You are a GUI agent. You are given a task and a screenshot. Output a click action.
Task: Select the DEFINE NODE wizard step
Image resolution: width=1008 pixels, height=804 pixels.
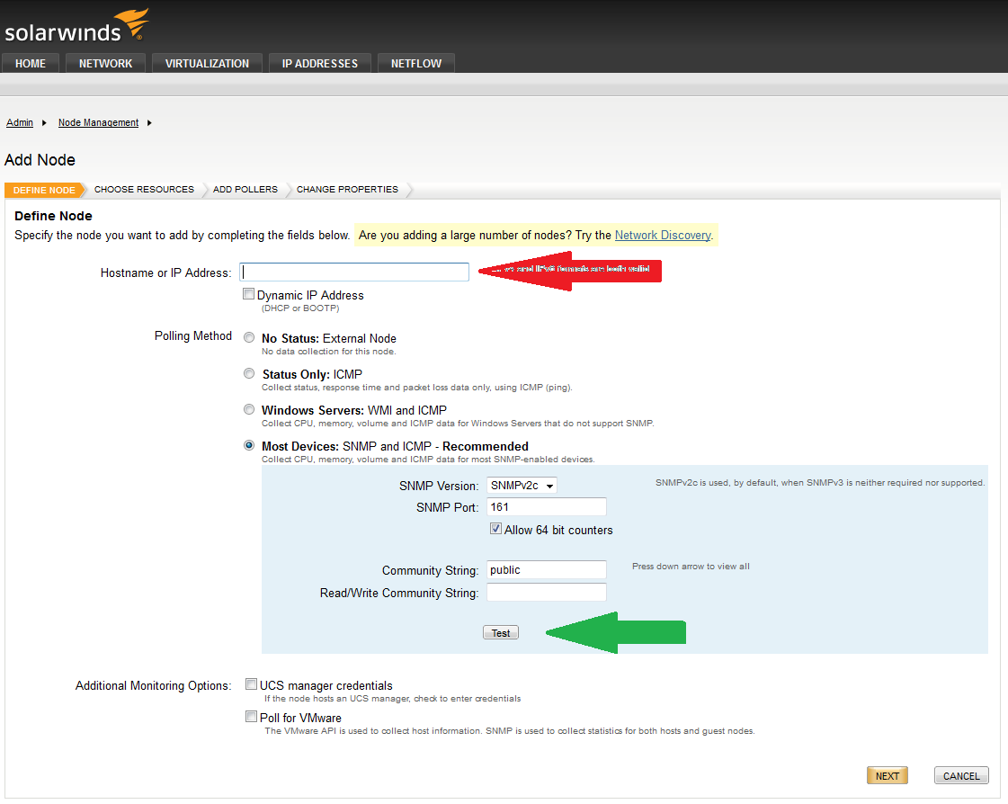point(44,190)
